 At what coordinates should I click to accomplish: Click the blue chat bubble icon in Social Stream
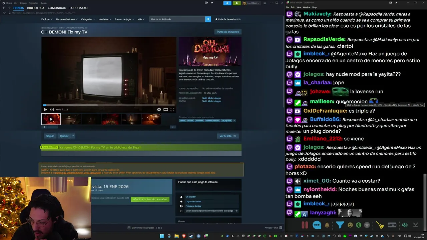(317, 225)
